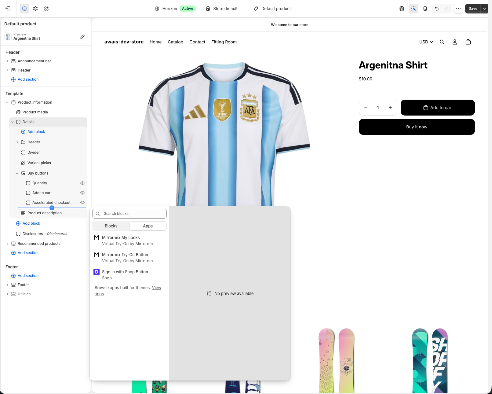The image size is (492, 394).
Task: Hide the Quantity block
Action: click(82, 183)
